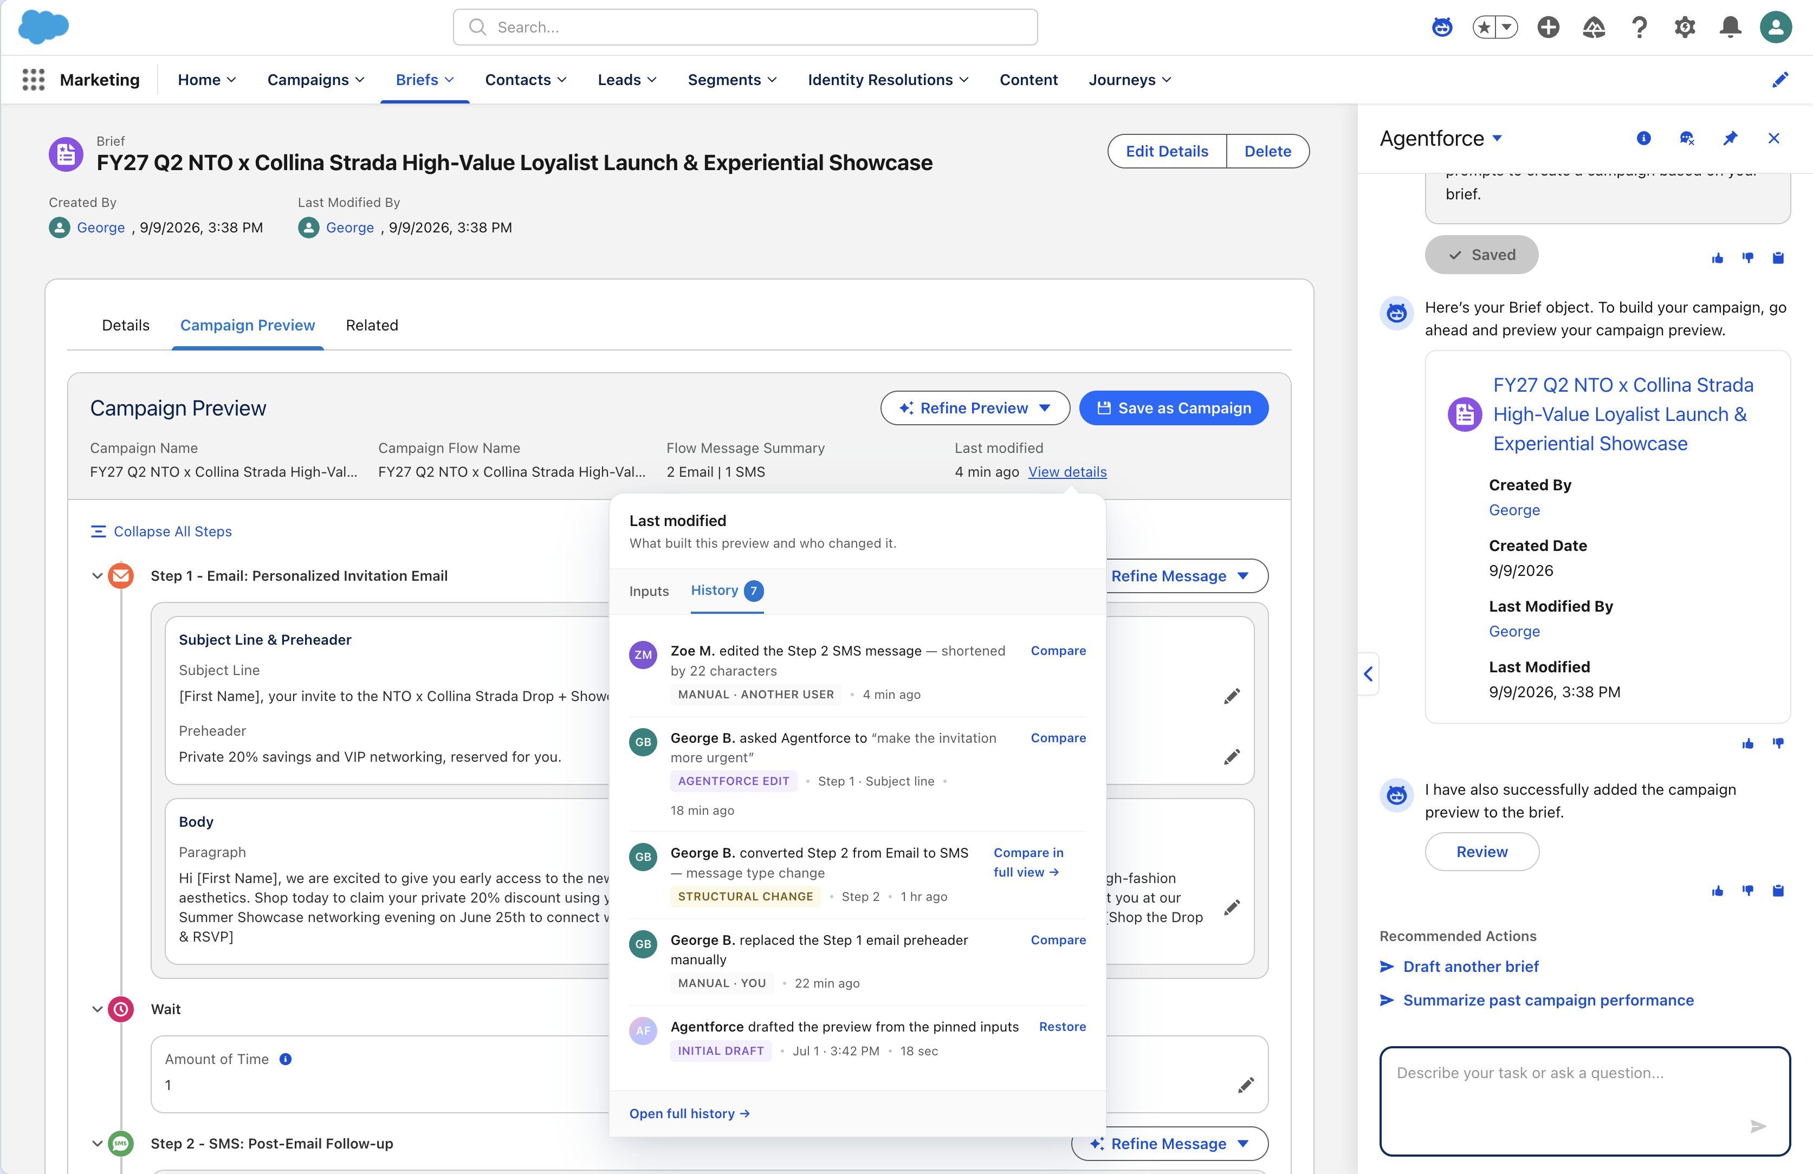The height and width of the screenshot is (1174, 1813).
Task: Click the global create plus icon
Action: click(x=1548, y=28)
